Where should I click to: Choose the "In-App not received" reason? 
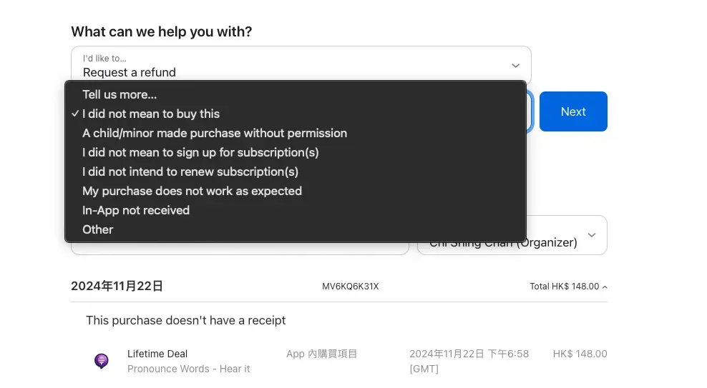(x=136, y=210)
